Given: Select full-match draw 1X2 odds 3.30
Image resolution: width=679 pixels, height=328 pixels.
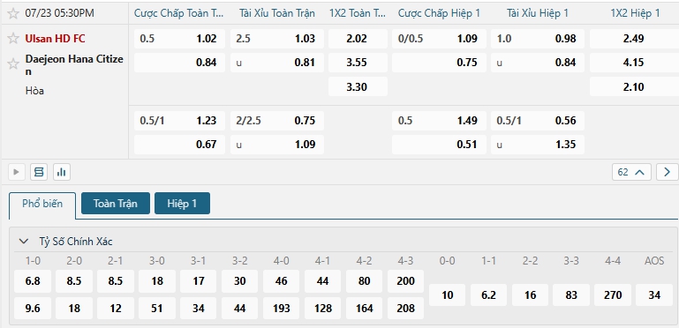Looking at the screenshot, I should tap(358, 87).
